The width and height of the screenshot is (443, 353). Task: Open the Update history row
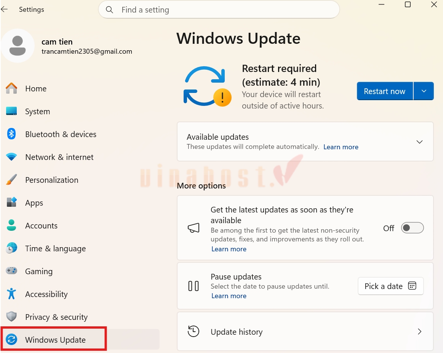305,332
